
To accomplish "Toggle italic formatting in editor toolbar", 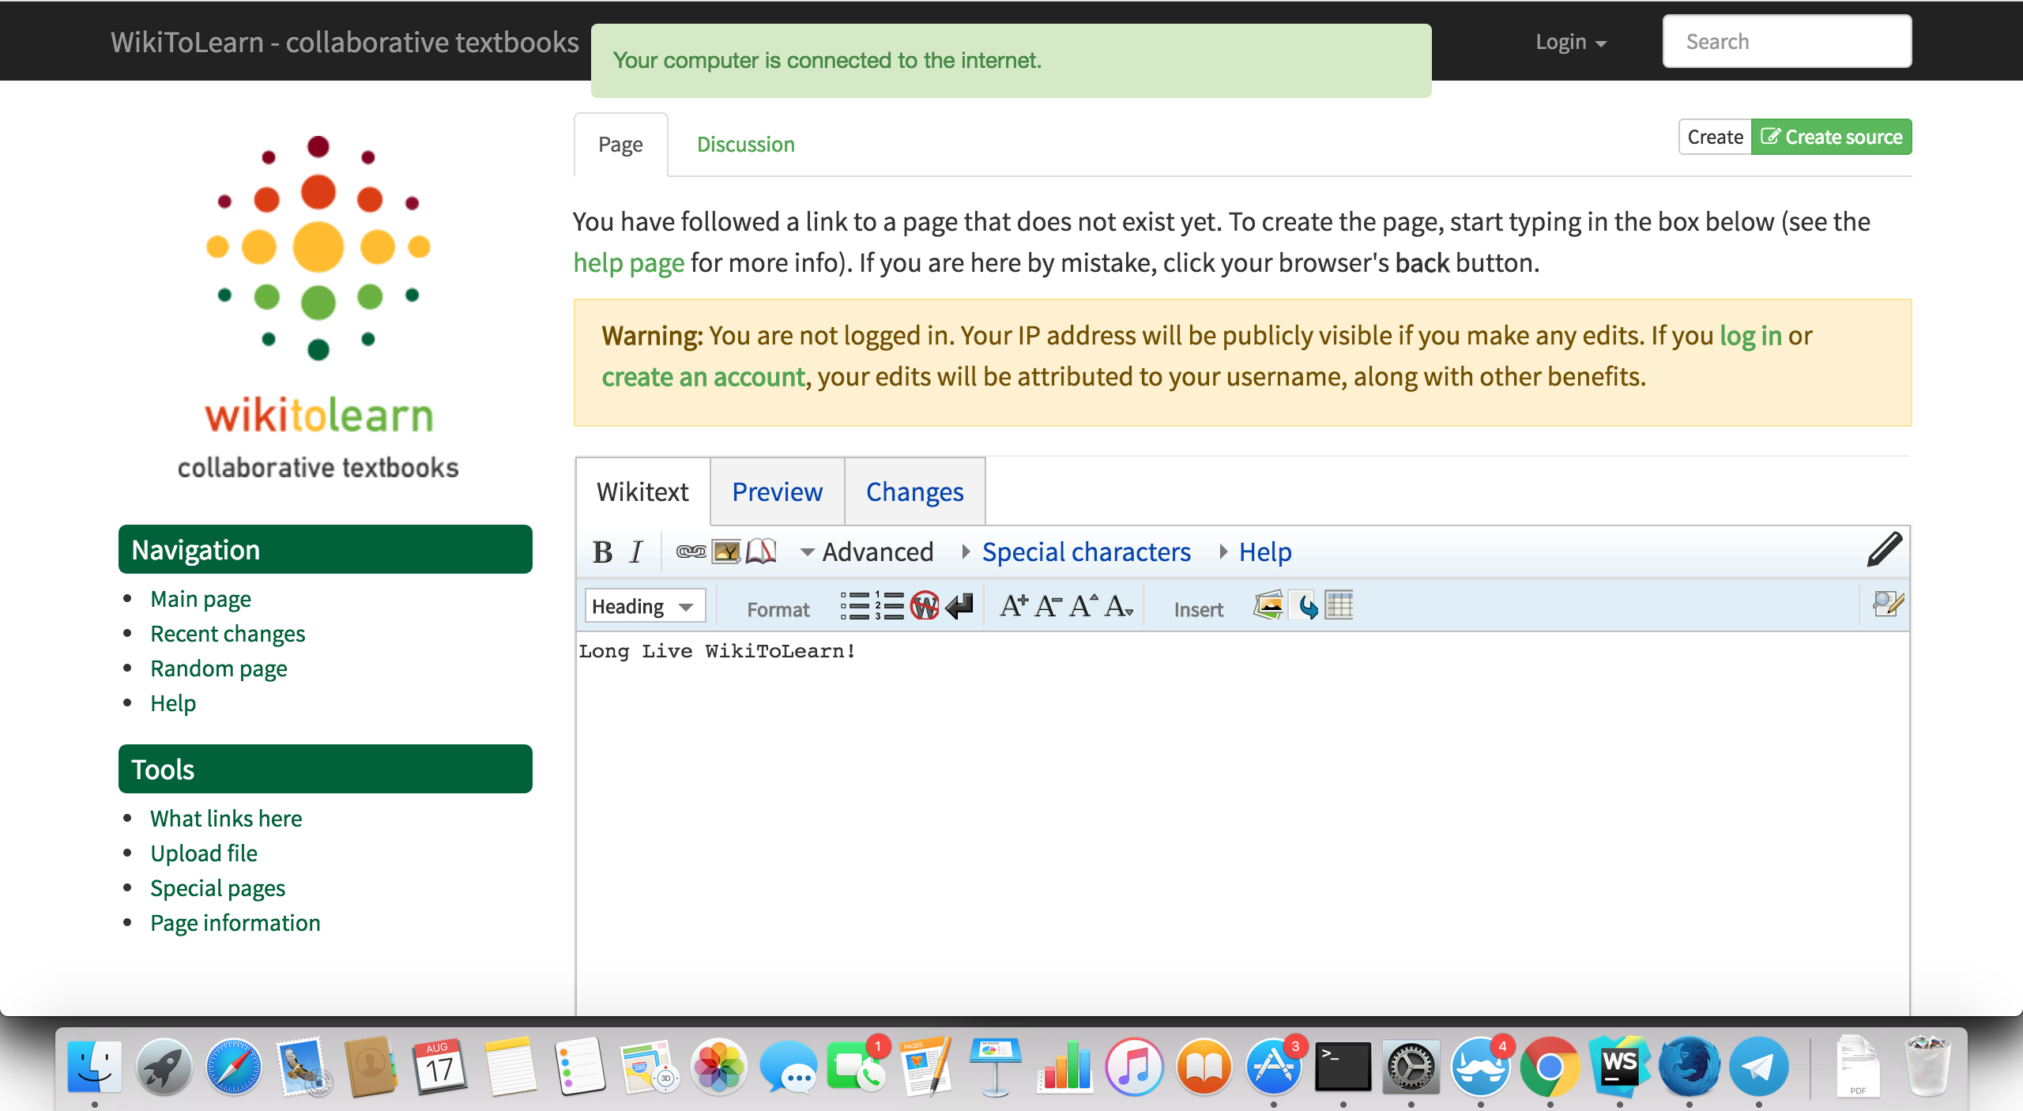I will click(x=636, y=552).
